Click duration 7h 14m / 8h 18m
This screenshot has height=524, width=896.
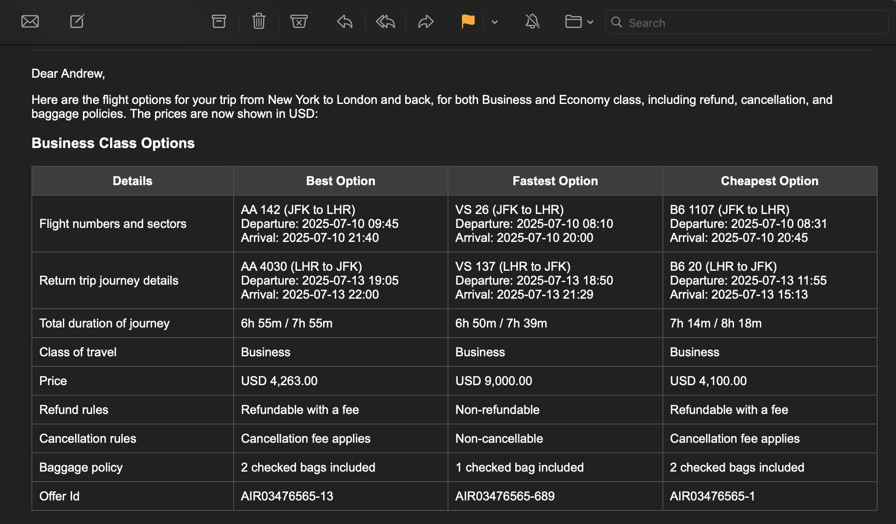click(716, 323)
